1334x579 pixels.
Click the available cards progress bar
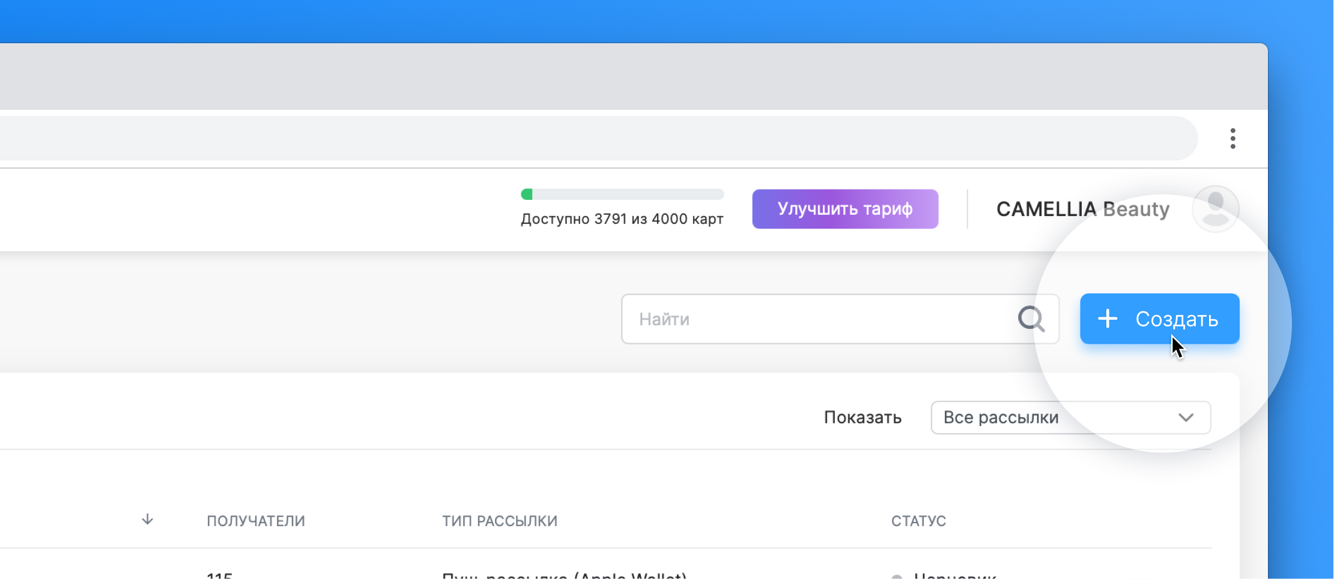pos(622,194)
